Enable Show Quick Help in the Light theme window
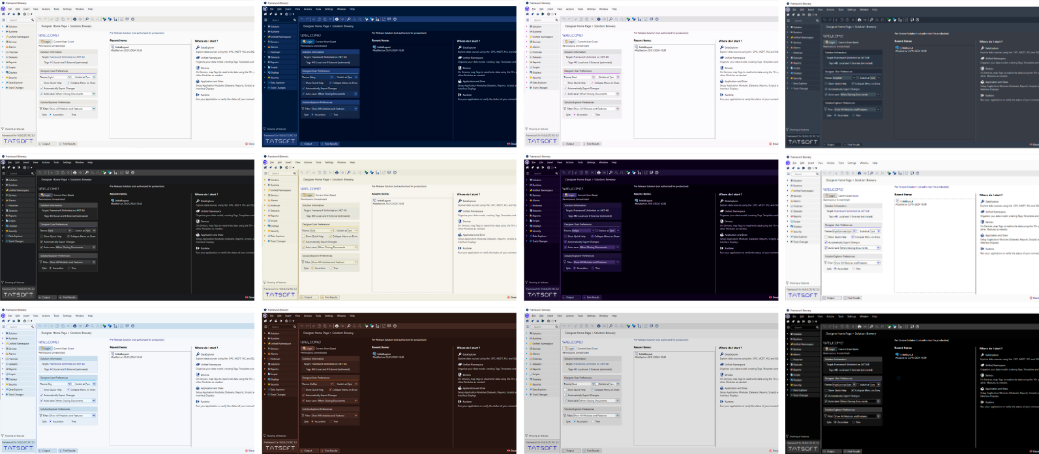This screenshot has height=454, width=1039. (42, 83)
